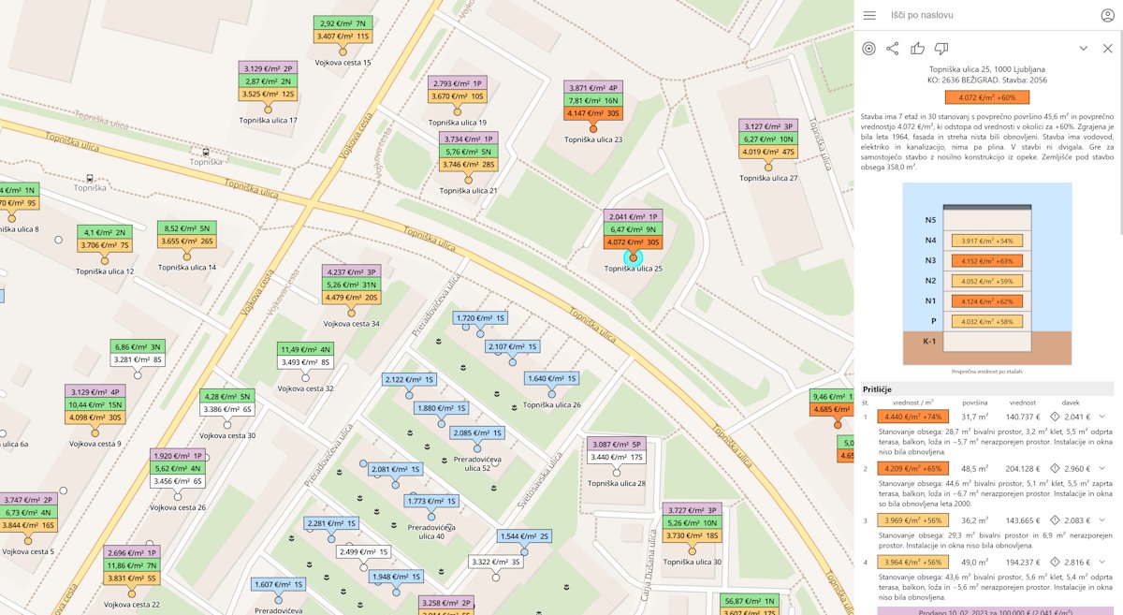Click the apartment 3 badge 3.969 €/m² +56%
This screenshot has height=615, width=1123.
point(912,520)
